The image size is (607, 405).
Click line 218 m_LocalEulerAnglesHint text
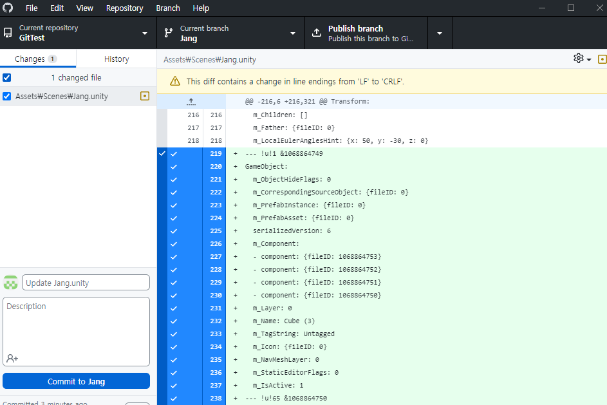pos(341,140)
